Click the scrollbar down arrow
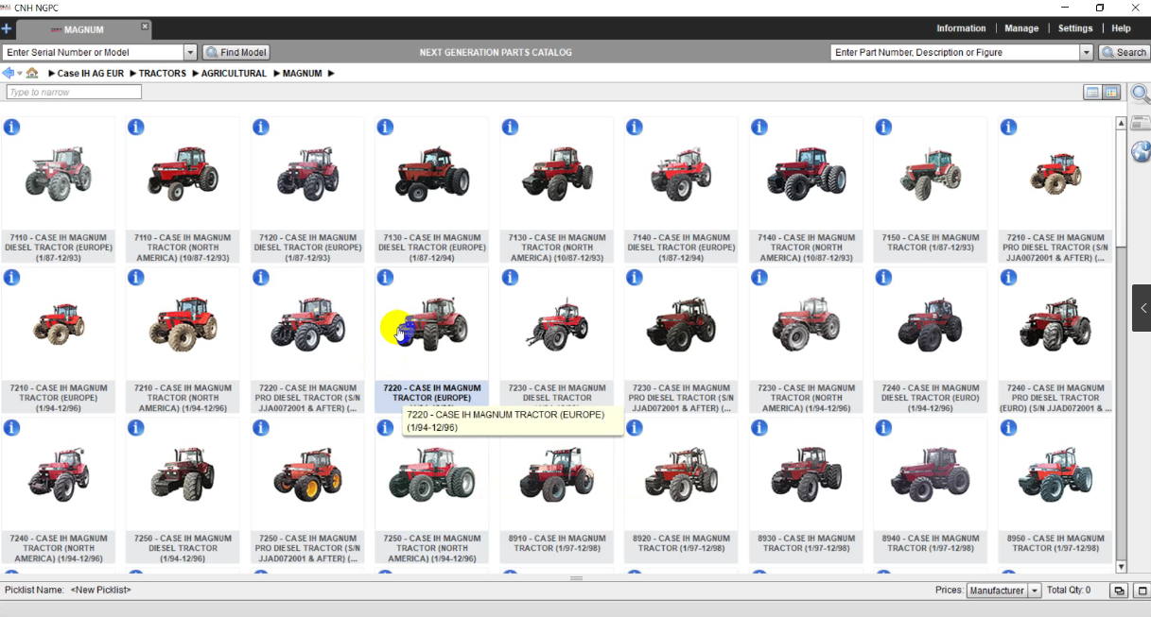 (x=1122, y=567)
